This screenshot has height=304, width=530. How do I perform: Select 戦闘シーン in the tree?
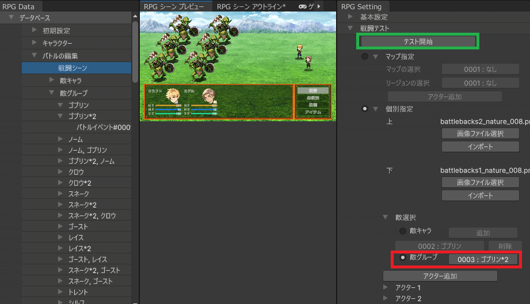click(x=73, y=68)
